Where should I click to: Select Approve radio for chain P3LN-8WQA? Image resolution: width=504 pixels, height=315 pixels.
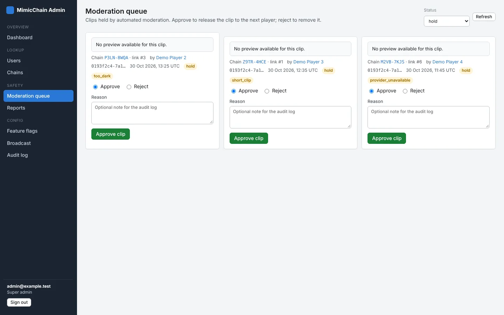[x=95, y=87]
